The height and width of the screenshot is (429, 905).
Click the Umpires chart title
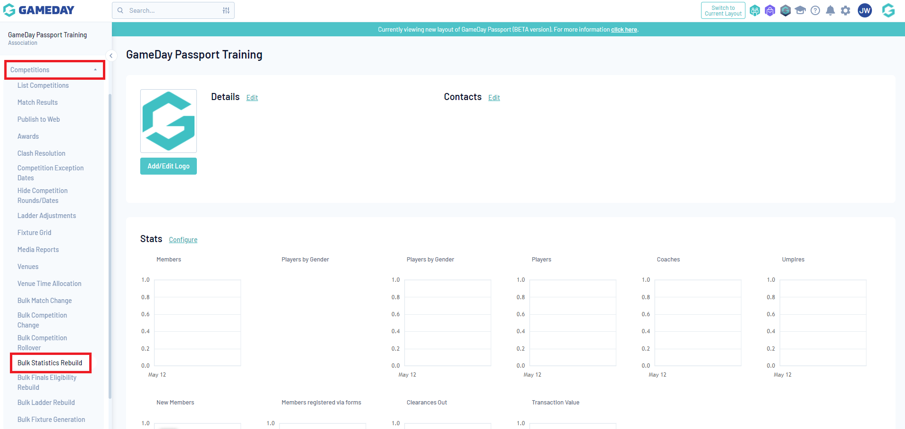tap(793, 260)
